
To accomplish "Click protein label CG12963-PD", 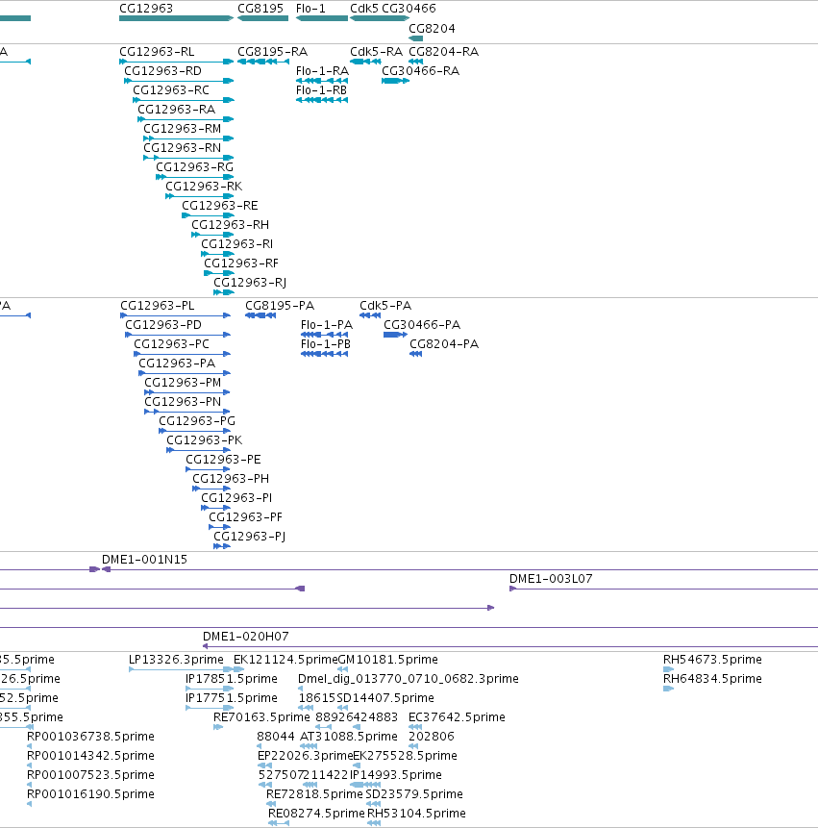I will point(163,325).
